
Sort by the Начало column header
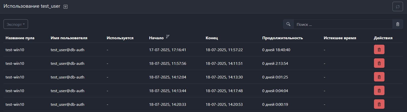[x=156, y=38]
